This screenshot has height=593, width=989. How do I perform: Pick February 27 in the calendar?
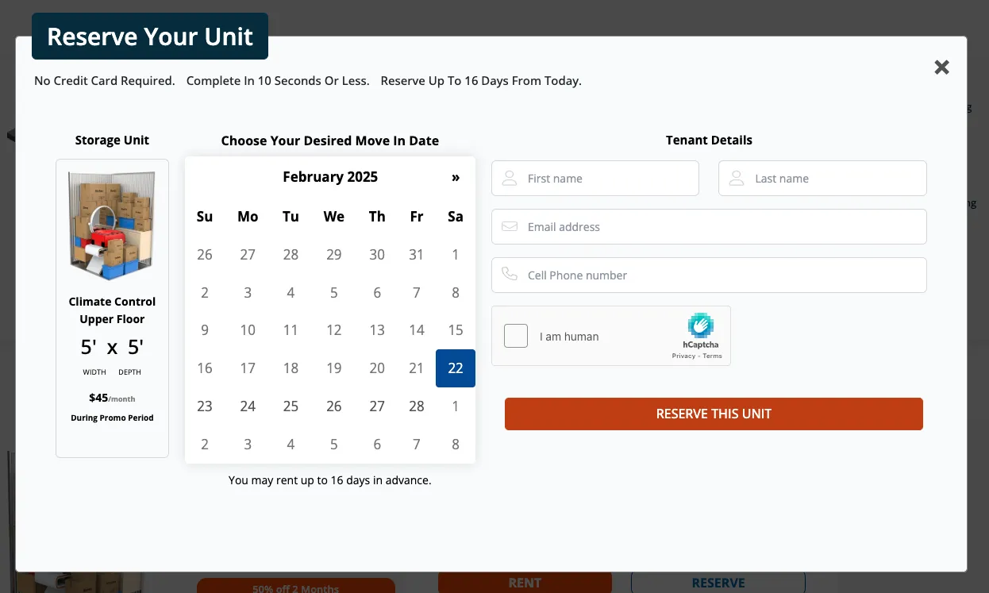point(377,406)
